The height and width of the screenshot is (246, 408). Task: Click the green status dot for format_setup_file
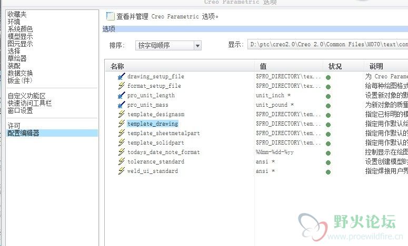tap(328, 87)
